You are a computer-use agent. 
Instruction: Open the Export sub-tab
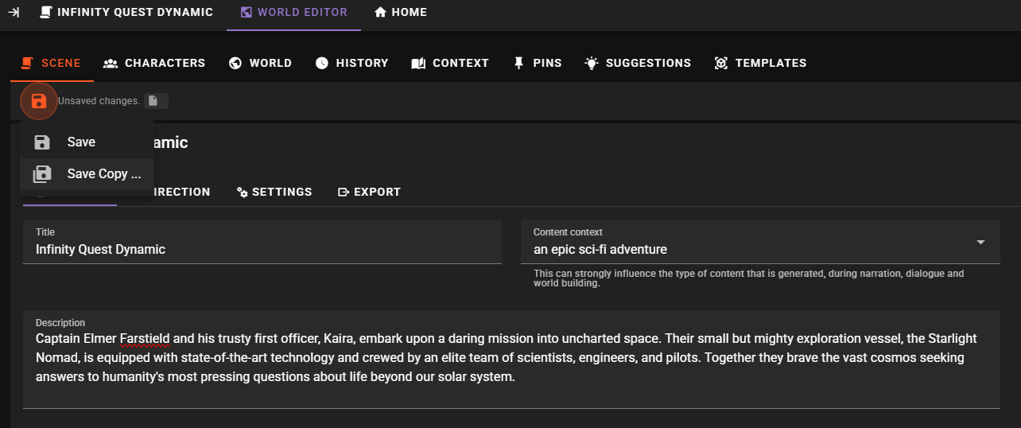click(369, 192)
